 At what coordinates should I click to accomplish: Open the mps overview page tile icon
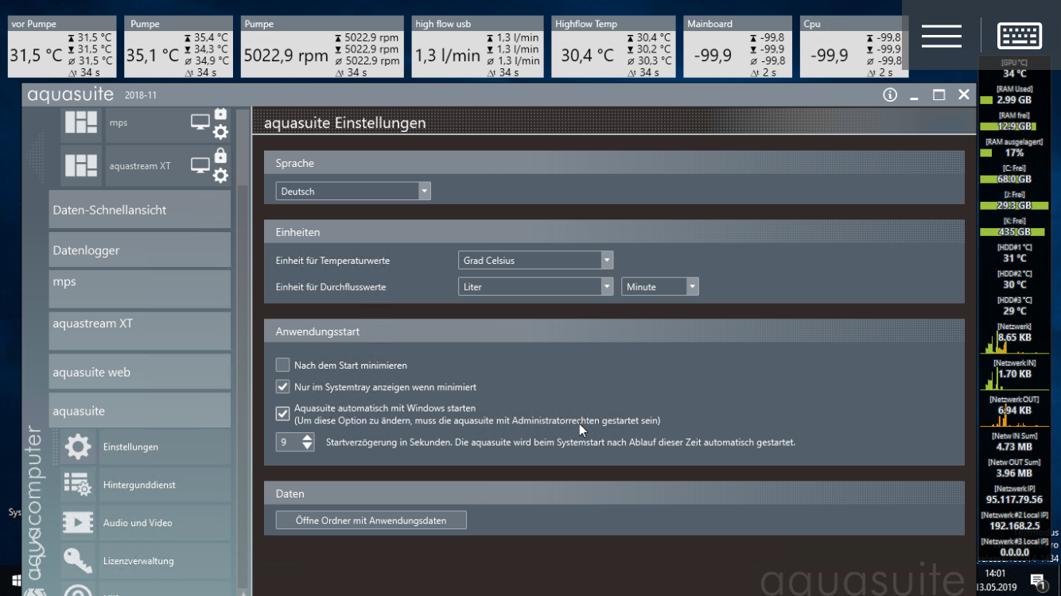pos(81,123)
